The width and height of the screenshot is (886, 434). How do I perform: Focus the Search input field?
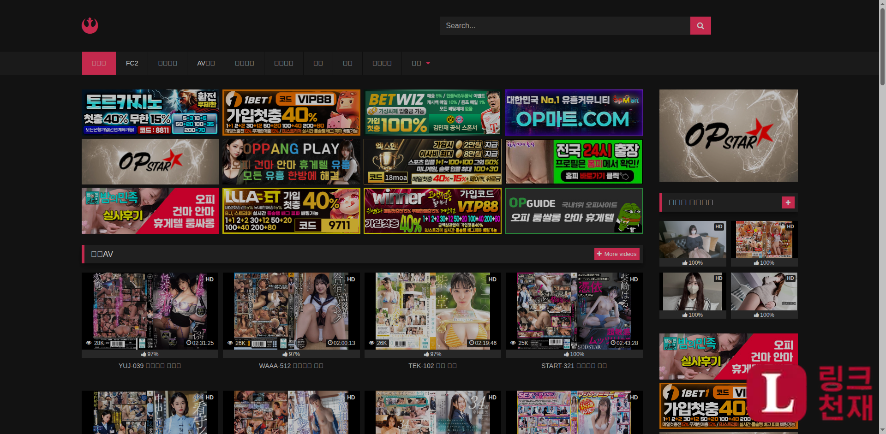[564, 26]
